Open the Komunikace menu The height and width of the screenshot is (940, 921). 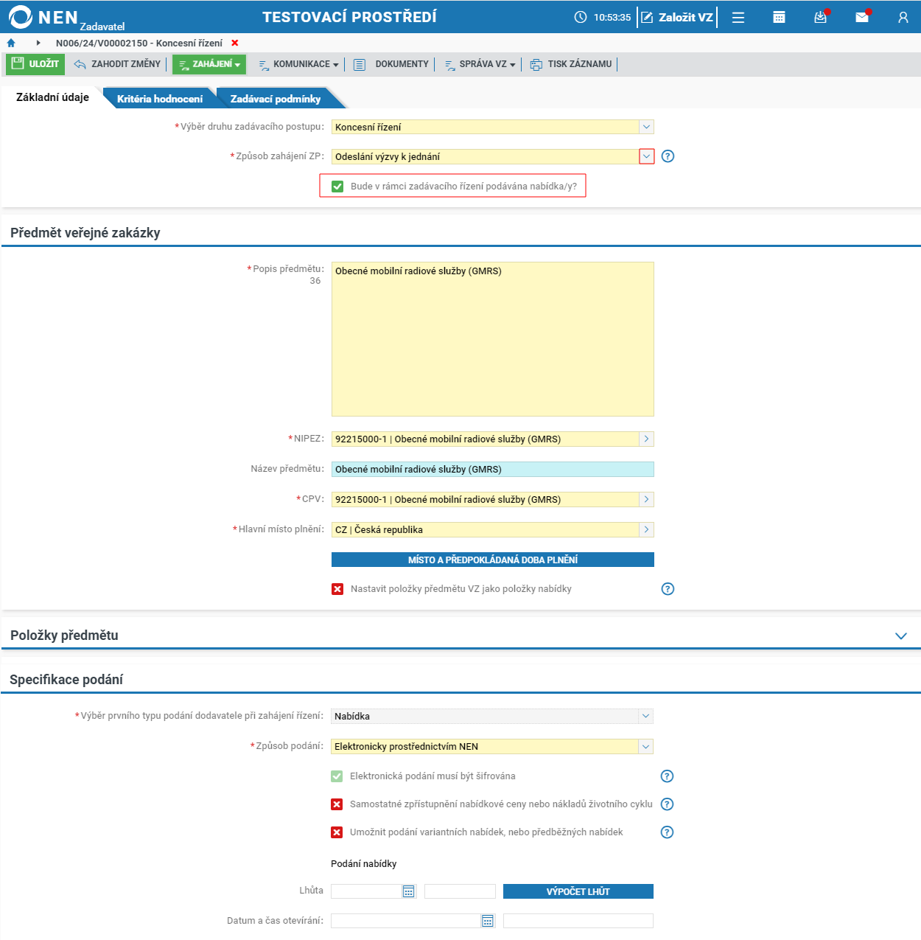click(298, 64)
